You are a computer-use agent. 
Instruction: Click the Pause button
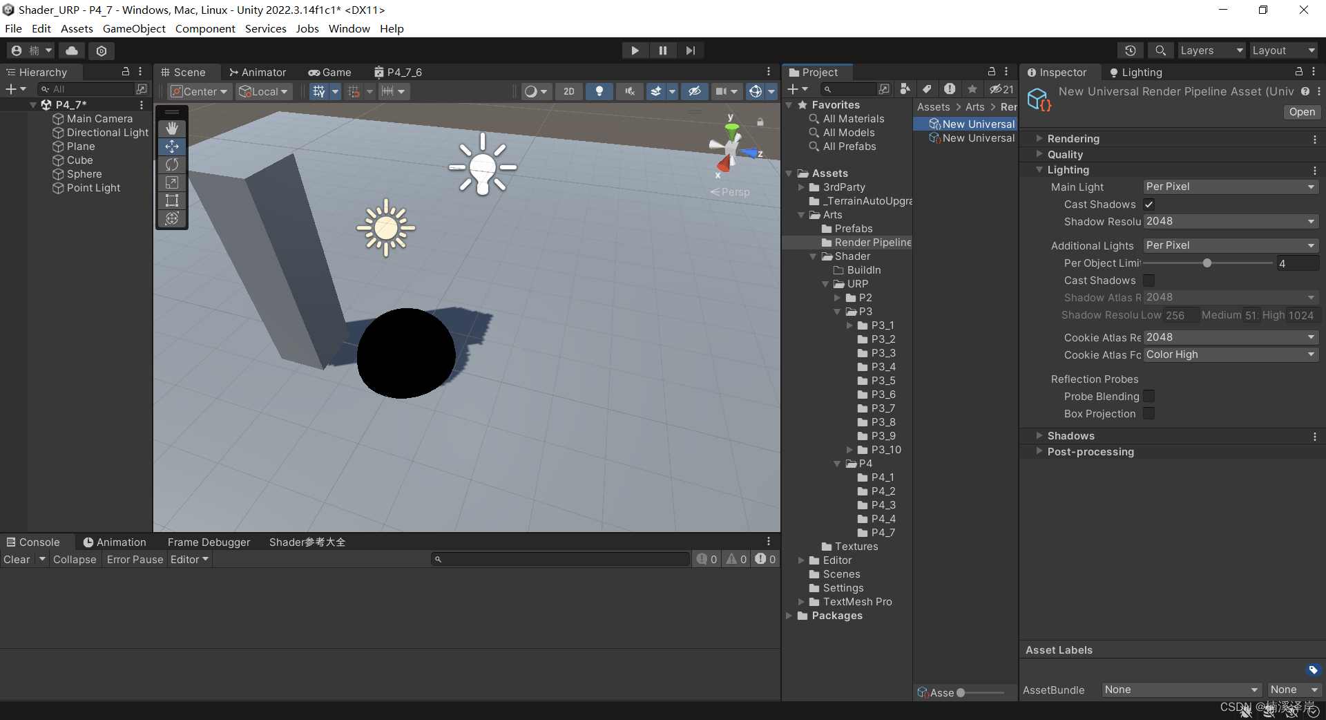663,50
